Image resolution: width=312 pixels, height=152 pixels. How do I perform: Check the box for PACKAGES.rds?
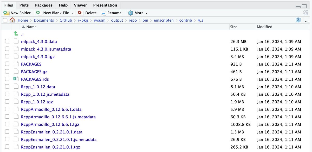tap(7, 79)
